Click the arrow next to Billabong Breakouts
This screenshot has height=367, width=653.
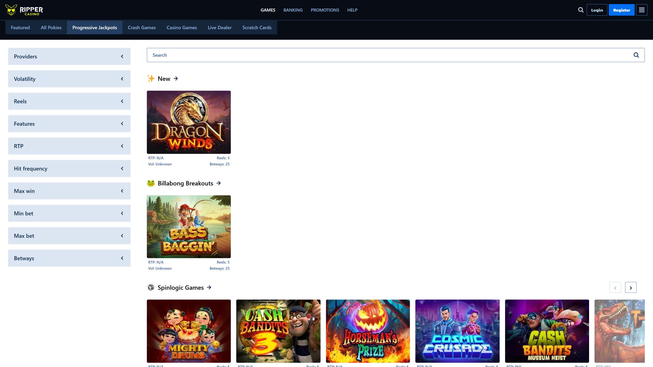pos(219,183)
